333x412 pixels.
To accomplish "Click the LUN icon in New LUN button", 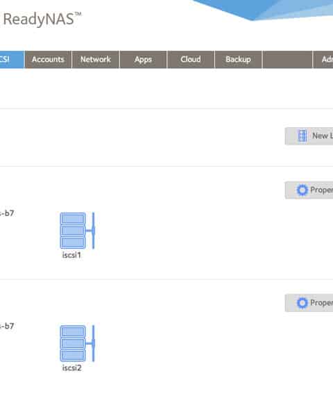I will [302, 136].
